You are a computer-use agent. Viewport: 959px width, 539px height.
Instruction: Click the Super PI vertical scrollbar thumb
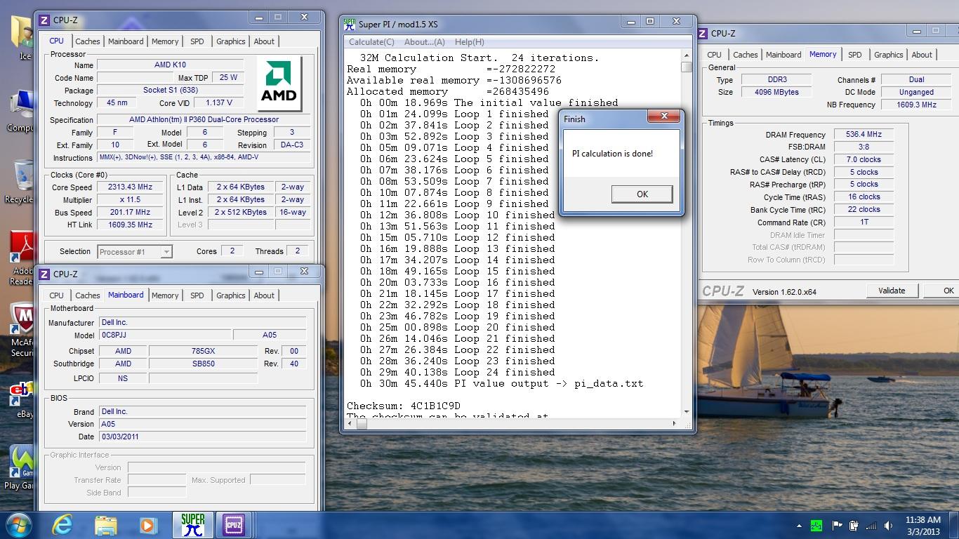tap(687, 67)
